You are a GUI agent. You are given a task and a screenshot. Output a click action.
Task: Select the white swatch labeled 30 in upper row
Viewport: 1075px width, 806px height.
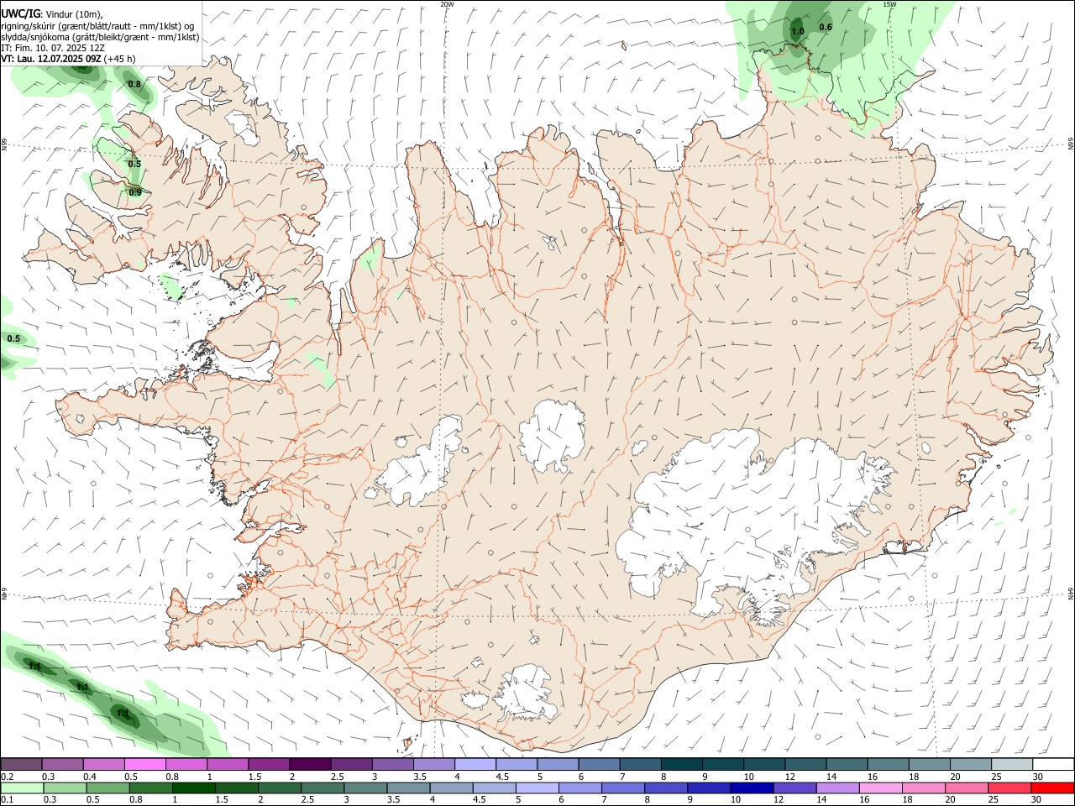click(x=1053, y=764)
